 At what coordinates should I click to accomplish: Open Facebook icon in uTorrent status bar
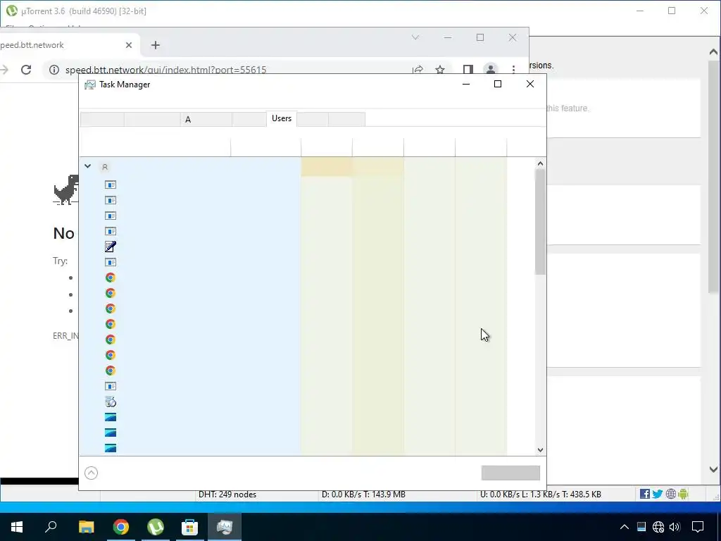click(645, 494)
